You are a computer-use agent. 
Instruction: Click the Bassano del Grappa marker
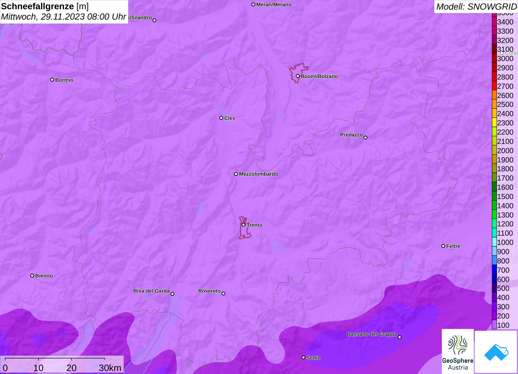(x=400, y=337)
